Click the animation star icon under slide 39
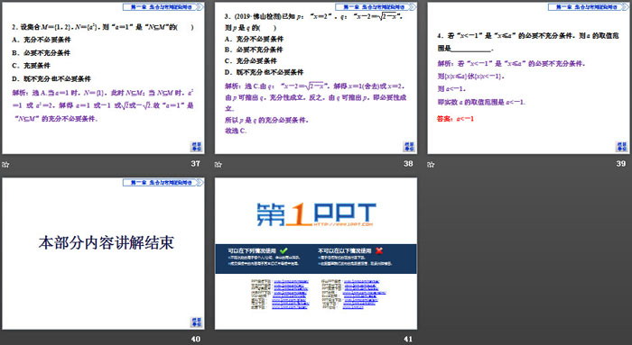The height and width of the screenshot is (345, 632). pos(431,164)
